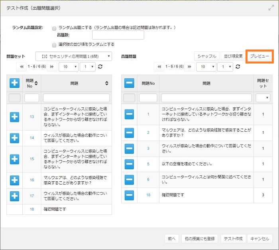Open left rows-per-page dropdown showing 10

tap(68, 67)
